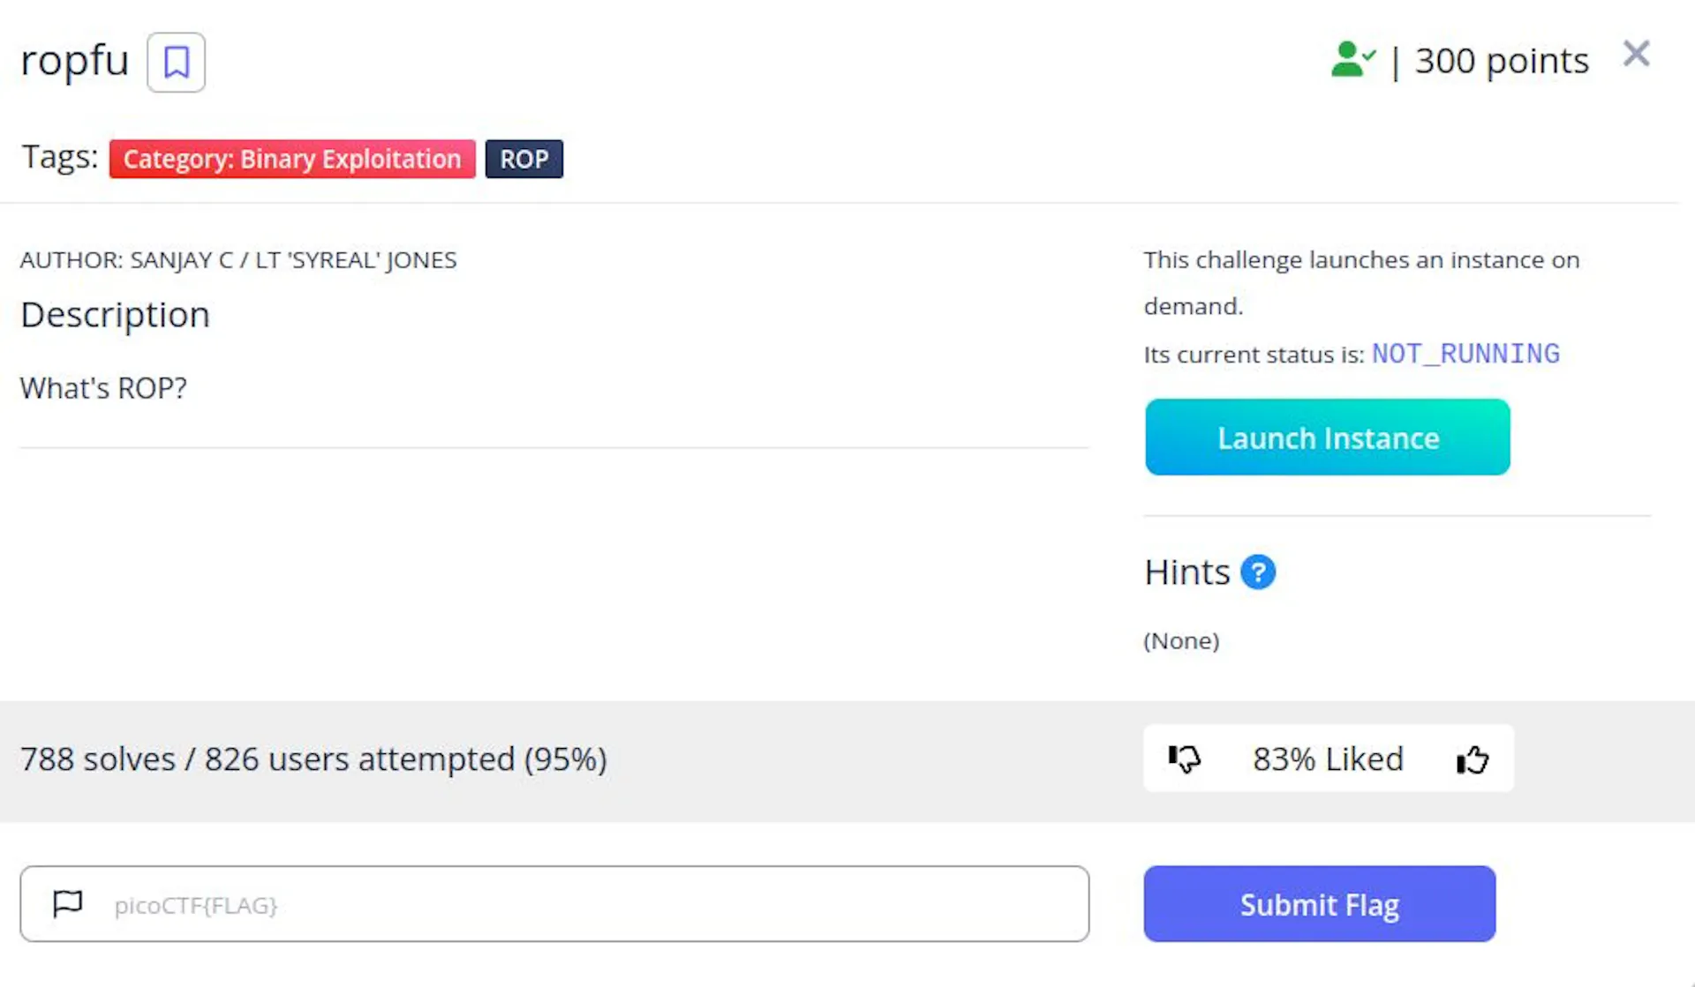Click the solved user status icon
The height and width of the screenshot is (987, 1695).
click(x=1352, y=60)
